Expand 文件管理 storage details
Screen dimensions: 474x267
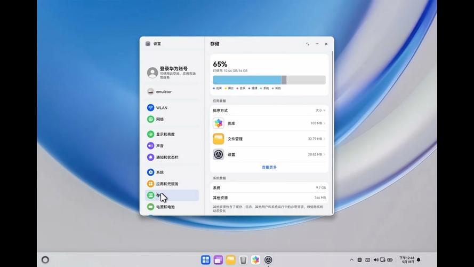coord(269,139)
